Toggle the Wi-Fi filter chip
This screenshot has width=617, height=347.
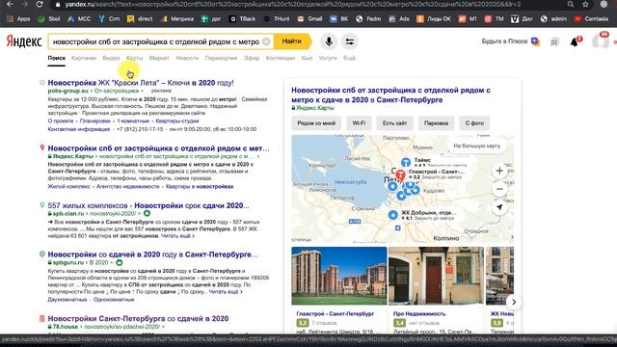point(359,123)
